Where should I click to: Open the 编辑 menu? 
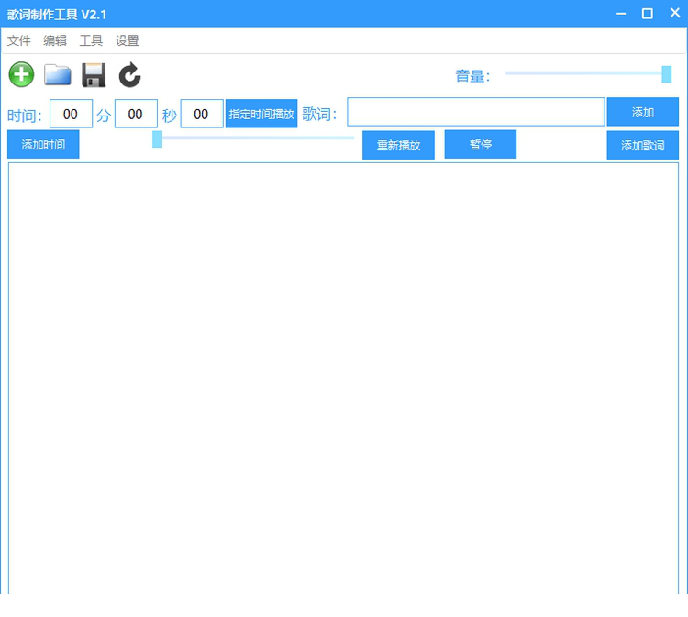55,40
